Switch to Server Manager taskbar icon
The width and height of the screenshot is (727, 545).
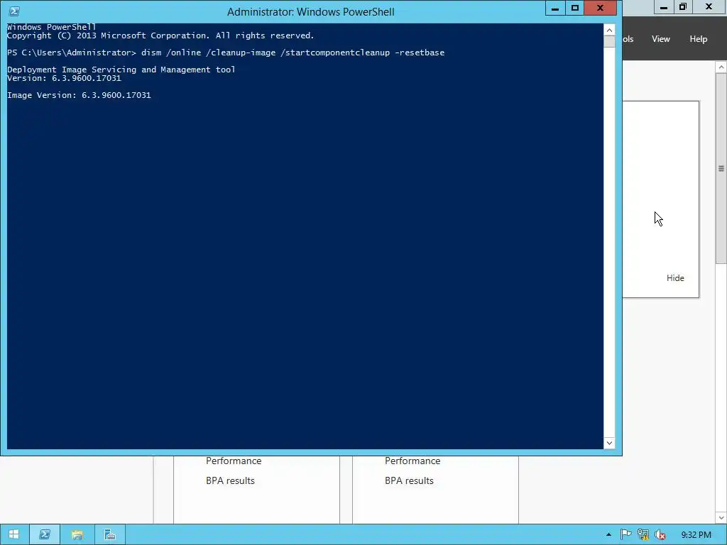click(110, 535)
